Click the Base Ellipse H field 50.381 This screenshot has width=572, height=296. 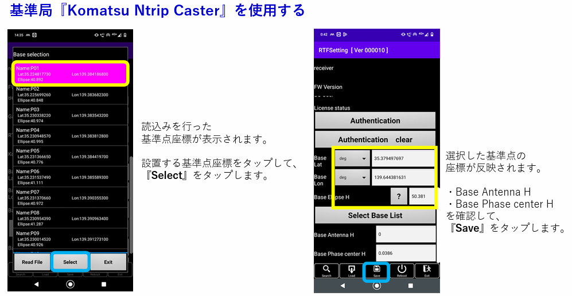[422, 197]
